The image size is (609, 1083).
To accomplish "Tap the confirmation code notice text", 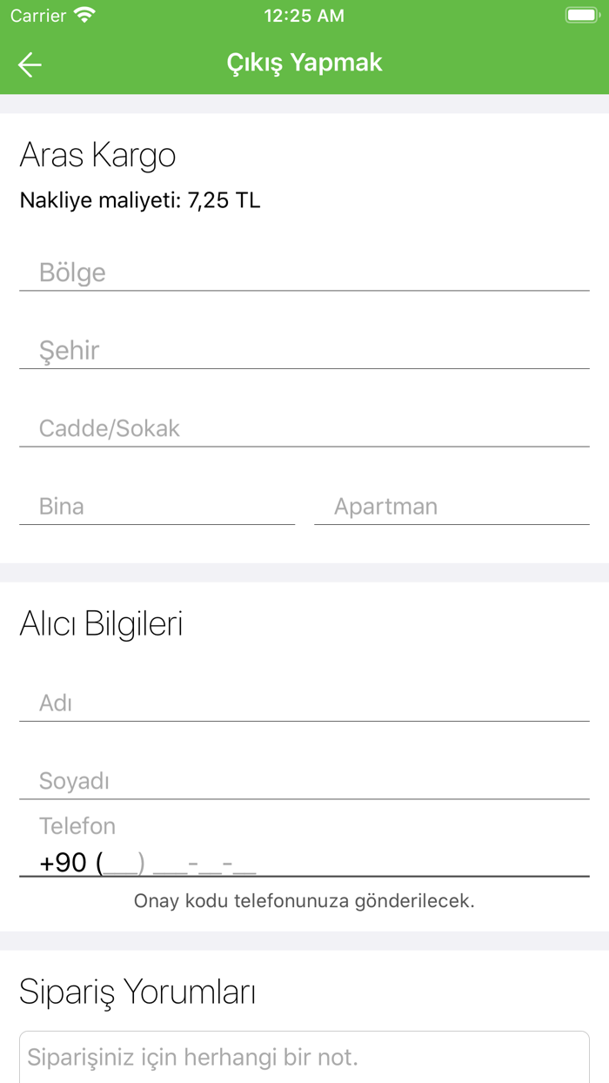I will click(304, 901).
